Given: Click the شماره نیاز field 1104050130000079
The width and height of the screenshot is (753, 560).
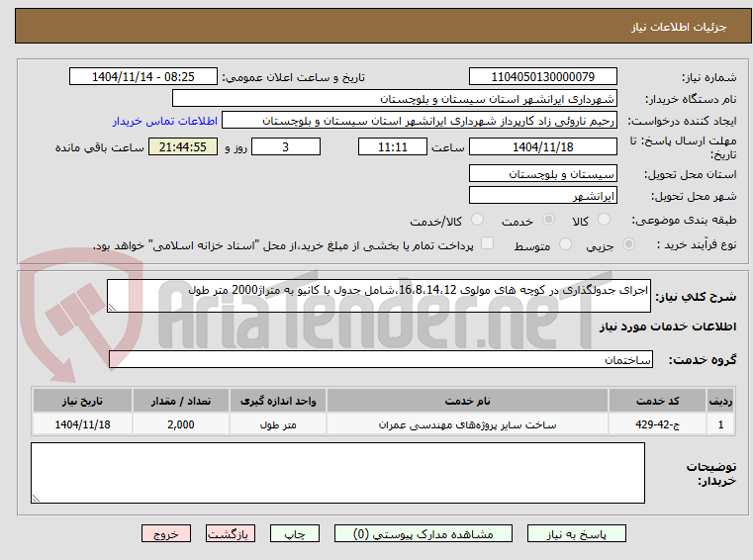Looking at the screenshot, I should [542, 77].
